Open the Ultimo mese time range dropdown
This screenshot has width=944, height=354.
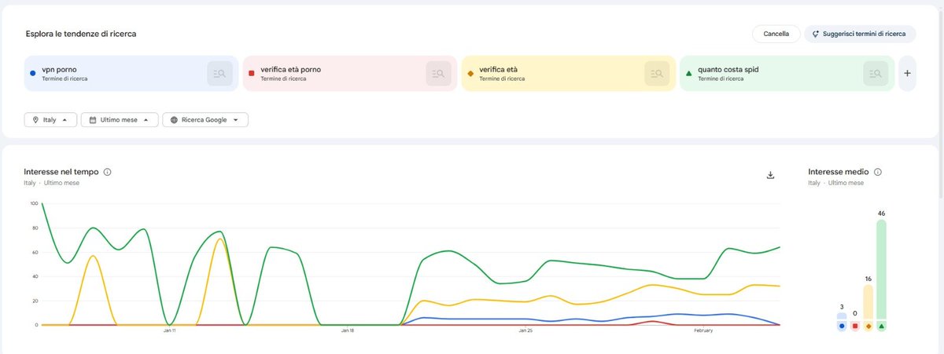[120, 120]
